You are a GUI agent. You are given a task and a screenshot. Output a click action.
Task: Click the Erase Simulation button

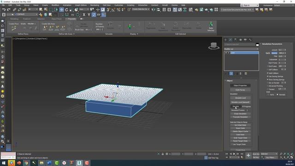240,114
